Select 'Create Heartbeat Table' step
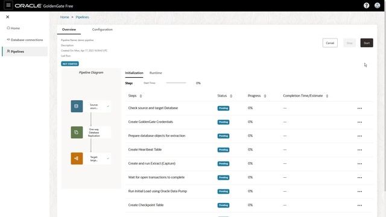The width and height of the screenshot is (386, 217). (145, 149)
